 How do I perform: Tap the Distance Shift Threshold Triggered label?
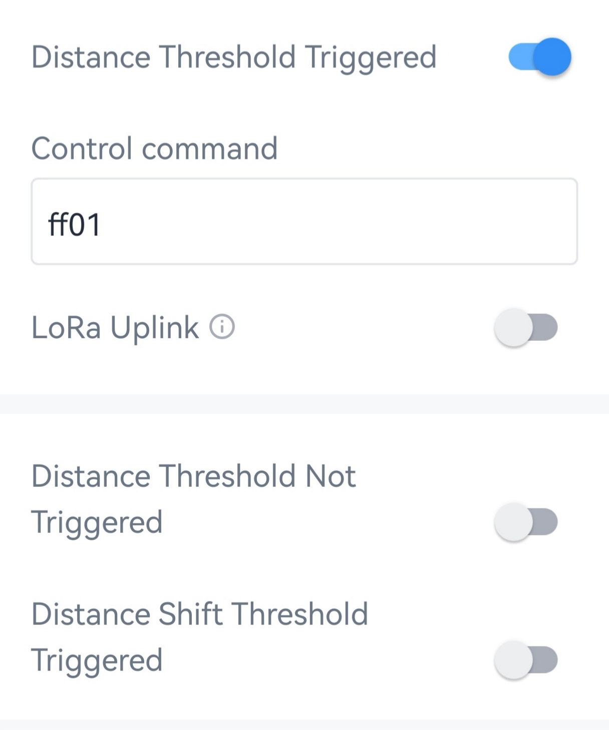(199, 636)
